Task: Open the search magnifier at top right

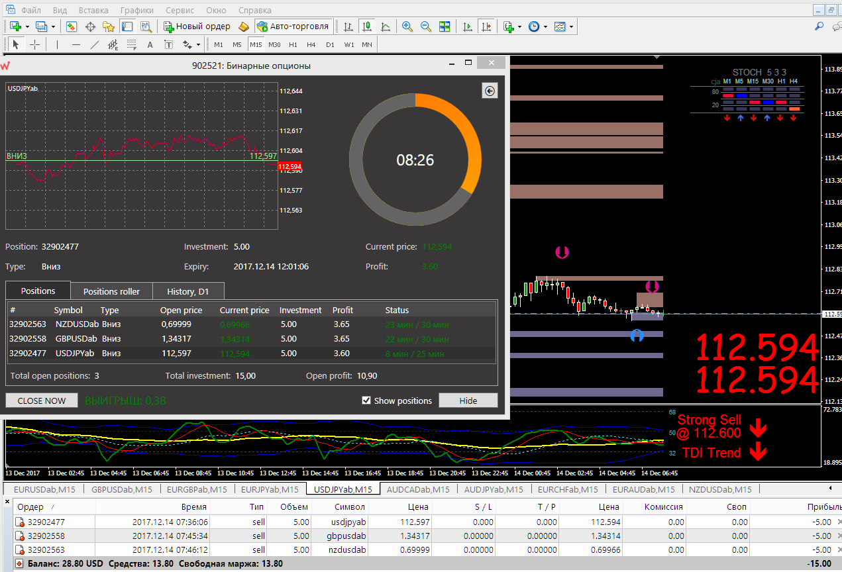Action: tap(819, 26)
